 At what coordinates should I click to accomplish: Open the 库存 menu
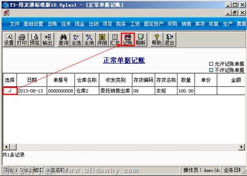pyautogui.click(x=200, y=24)
